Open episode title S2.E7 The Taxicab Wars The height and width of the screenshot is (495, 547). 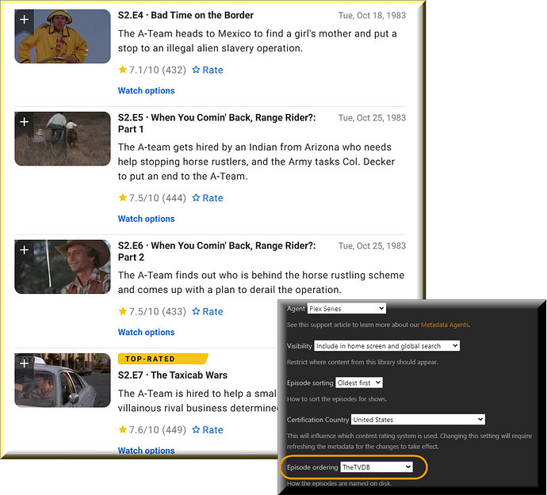pos(173,375)
